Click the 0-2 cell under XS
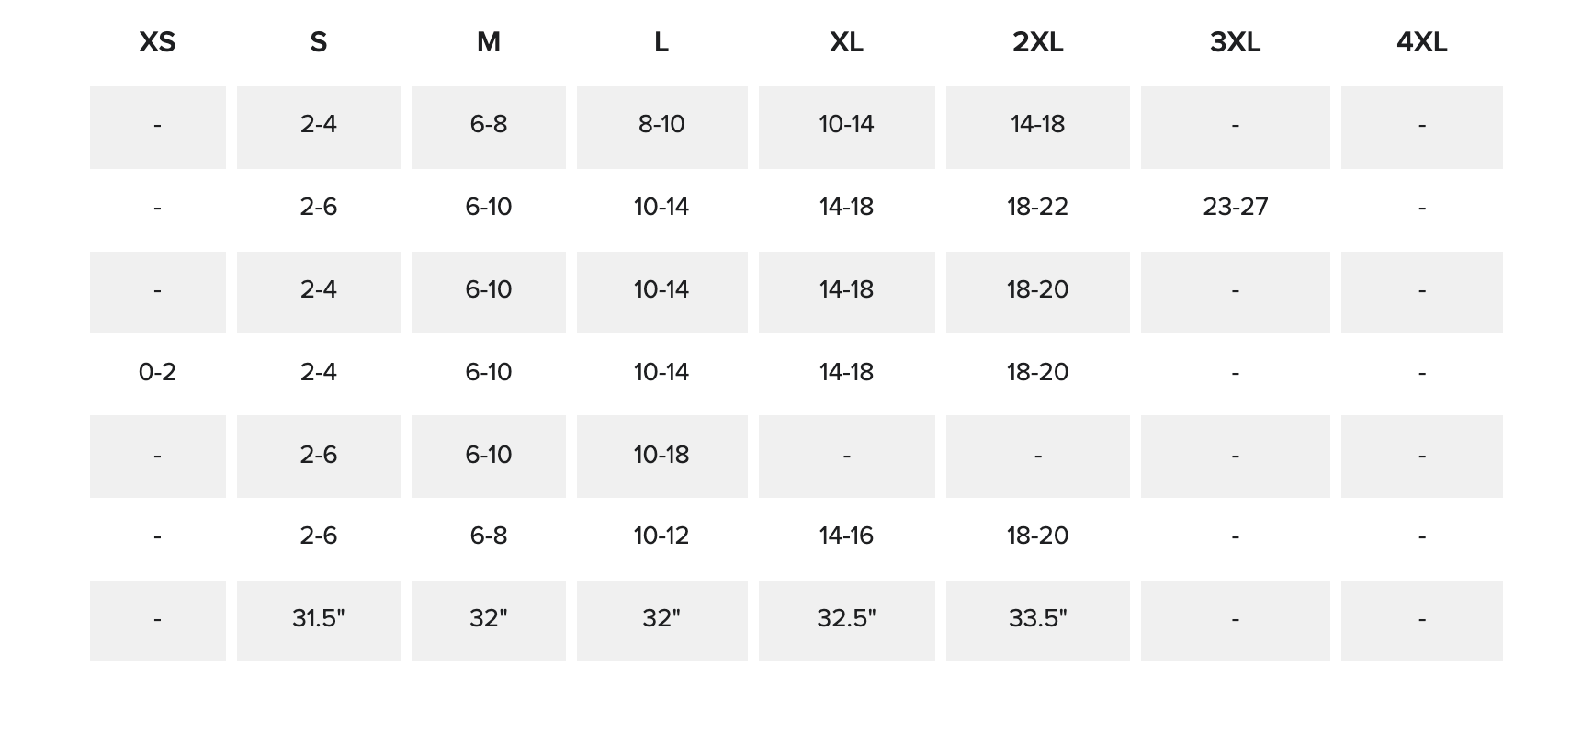Viewport: 1582px width, 733px height. [157, 372]
